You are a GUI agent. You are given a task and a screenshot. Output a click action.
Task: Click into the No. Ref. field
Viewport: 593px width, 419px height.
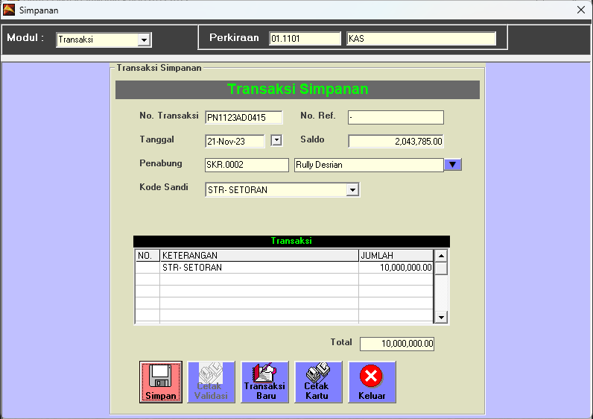[395, 117]
